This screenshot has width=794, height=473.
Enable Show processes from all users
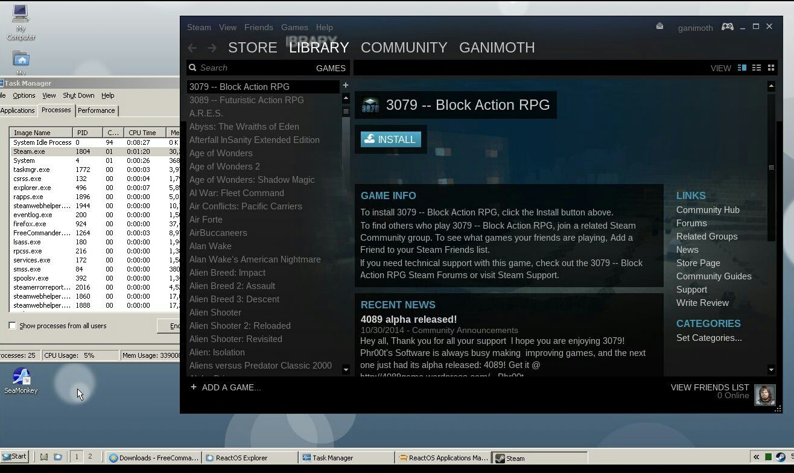(x=12, y=326)
